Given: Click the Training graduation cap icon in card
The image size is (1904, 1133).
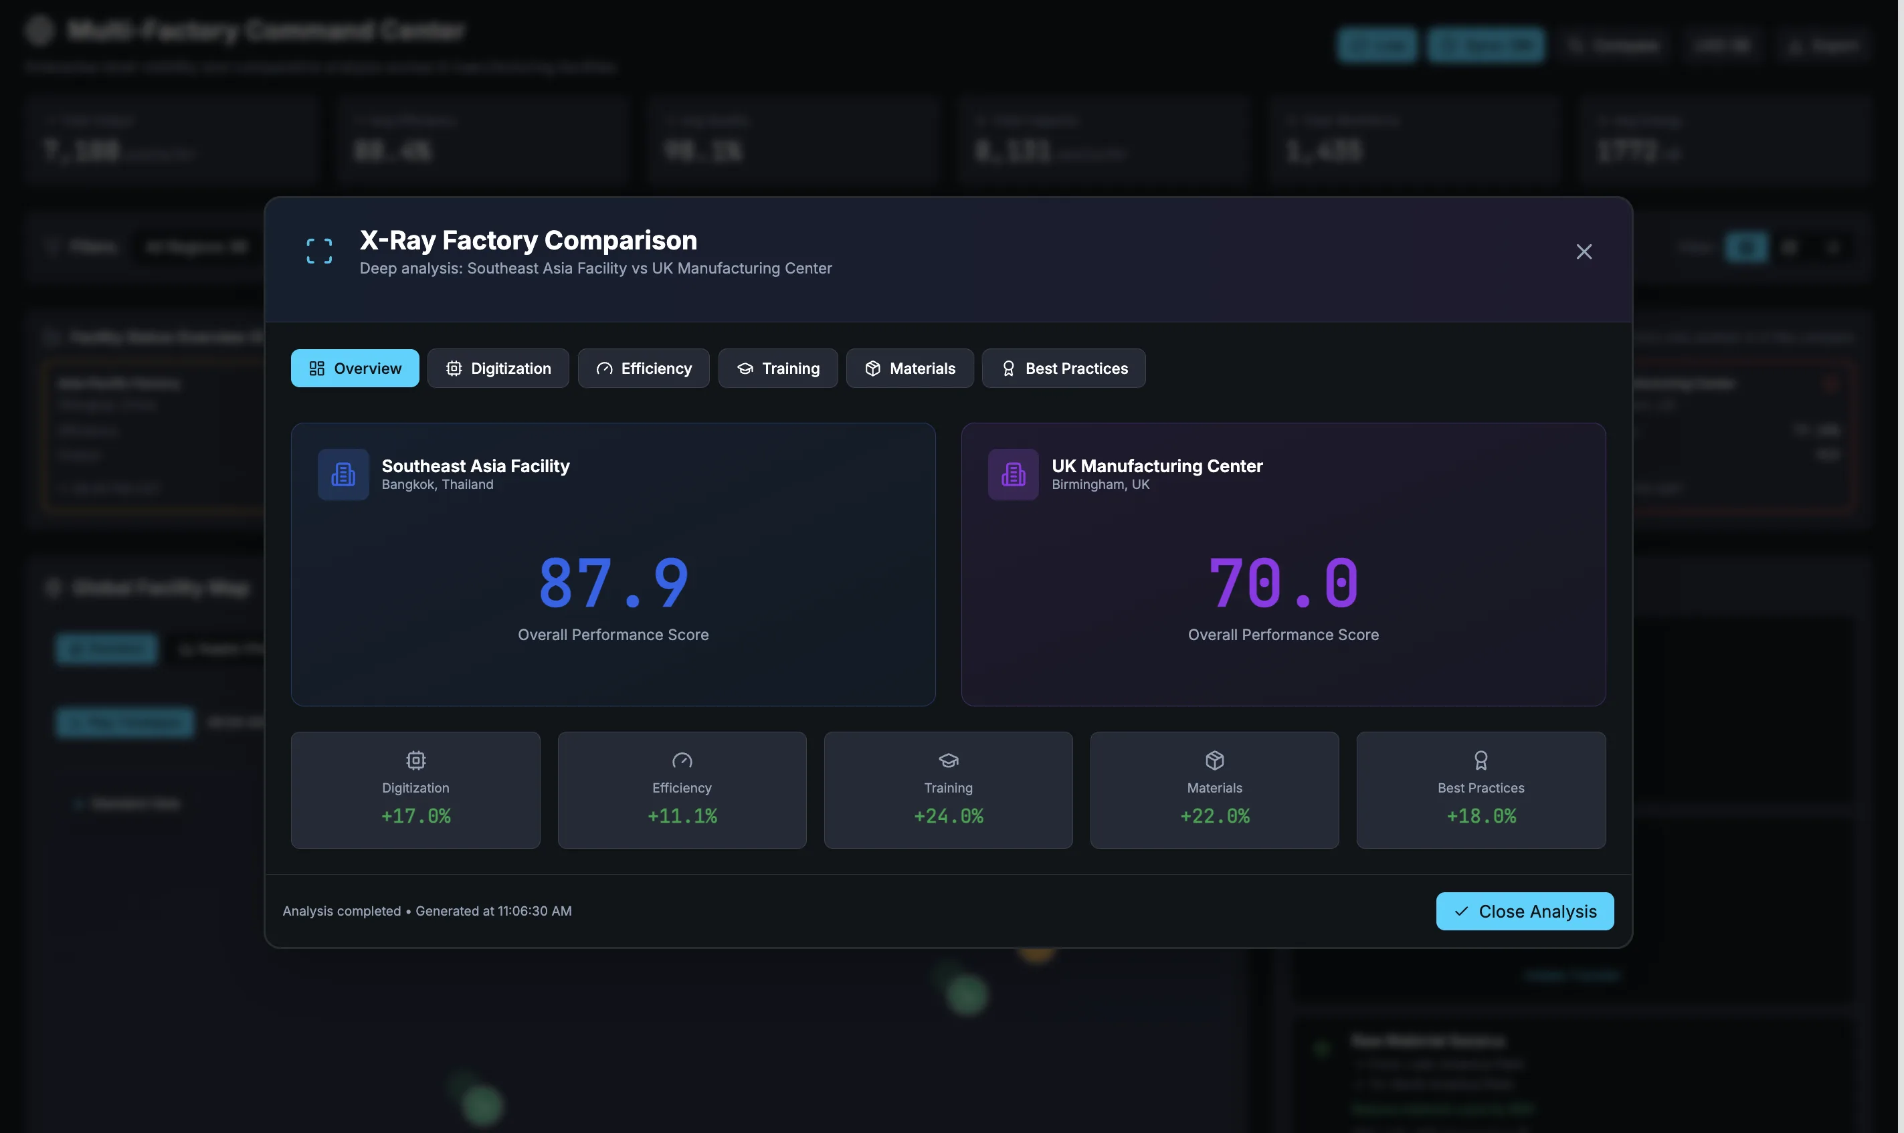Looking at the screenshot, I should pos(948,760).
